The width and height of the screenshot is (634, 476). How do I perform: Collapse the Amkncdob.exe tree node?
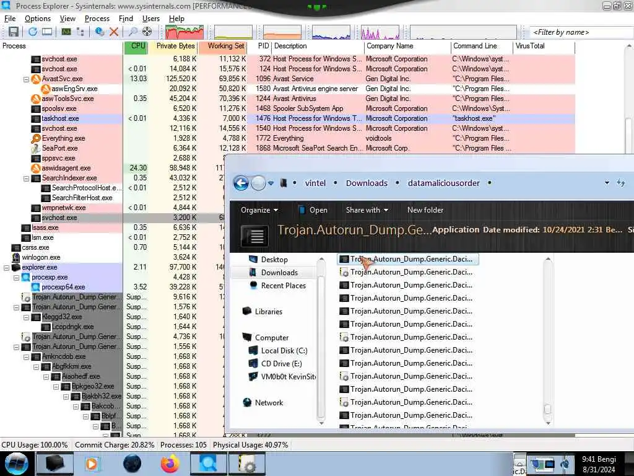click(x=26, y=357)
